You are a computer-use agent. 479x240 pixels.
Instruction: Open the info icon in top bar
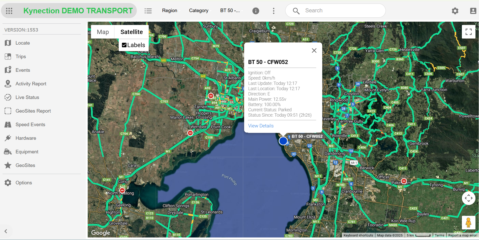pyautogui.click(x=256, y=11)
